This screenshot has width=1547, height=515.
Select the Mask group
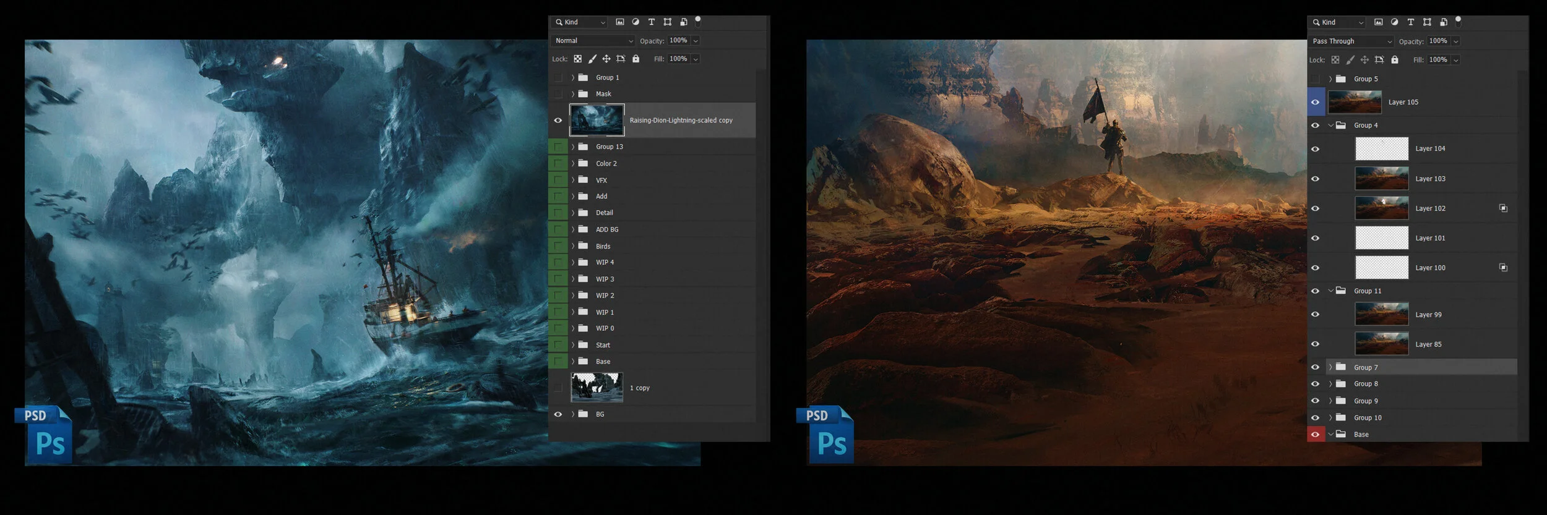652,94
